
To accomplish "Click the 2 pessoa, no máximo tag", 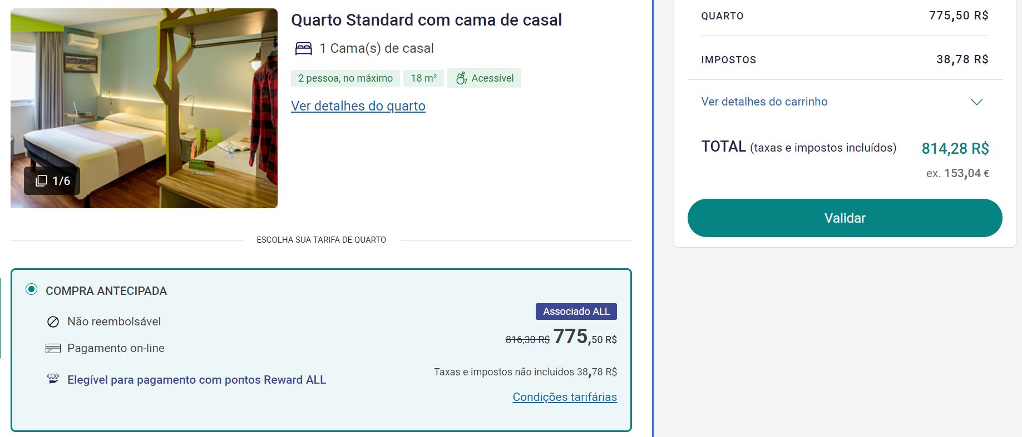I will [x=345, y=78].
